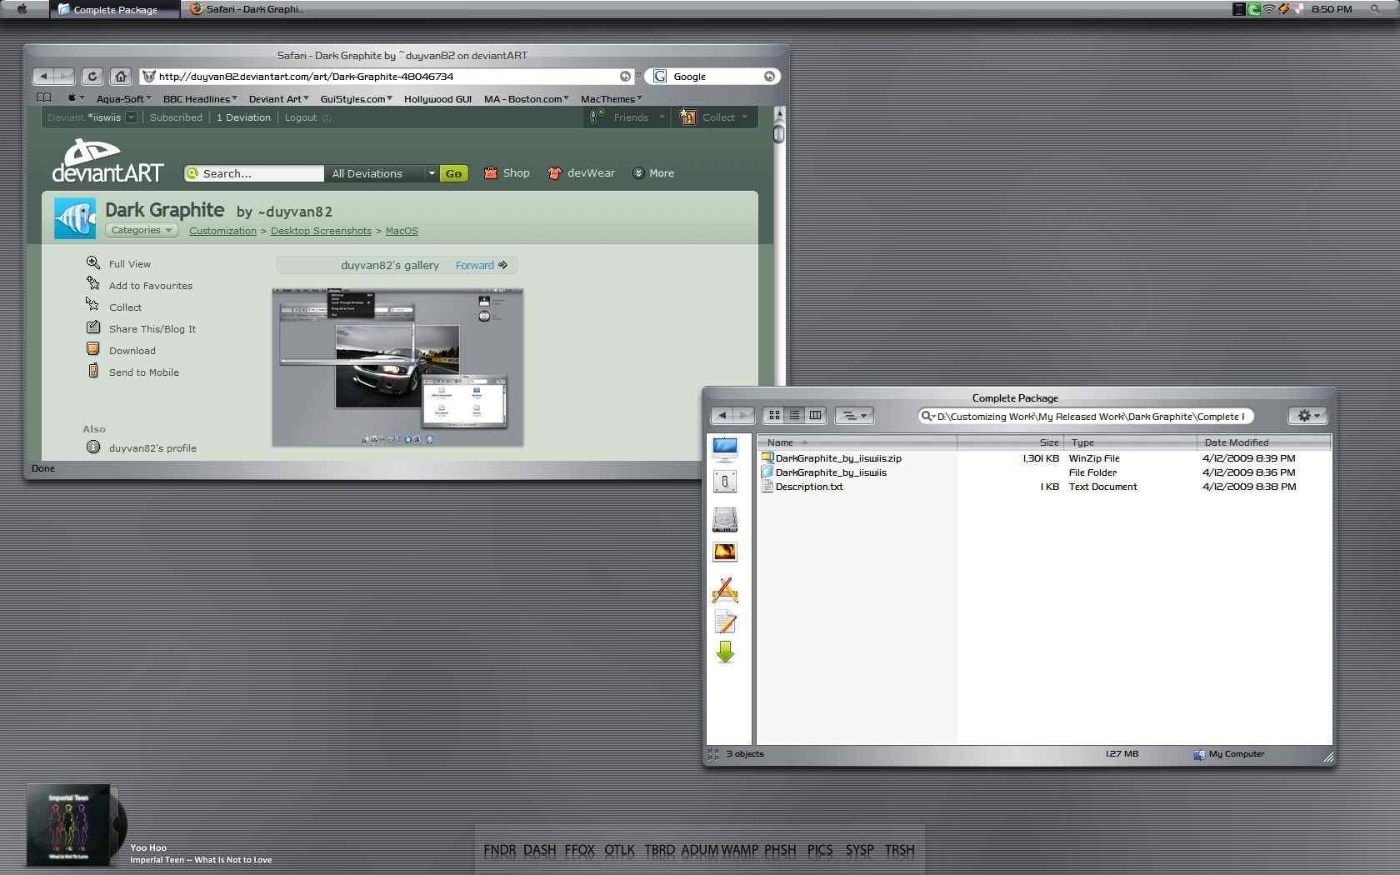This screenshot has height=875, width=1400.
Task: Follow the Desktop Screenshots category link
Action: (x=321, y=231)
